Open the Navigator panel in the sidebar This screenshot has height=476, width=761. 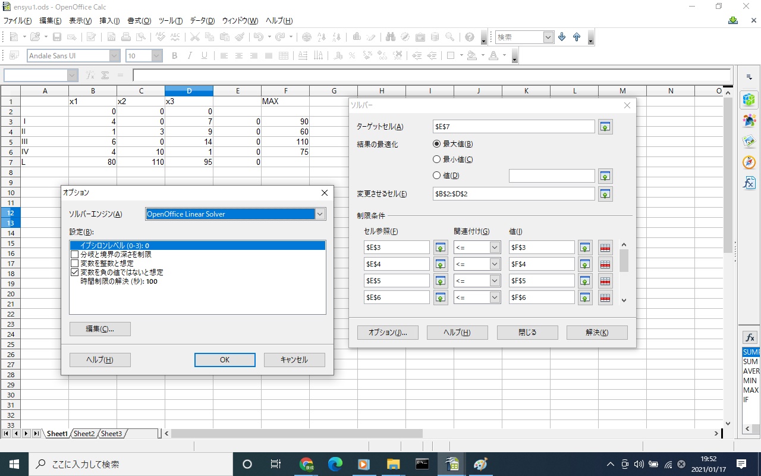pyautogui.click(x=749, y=162)
